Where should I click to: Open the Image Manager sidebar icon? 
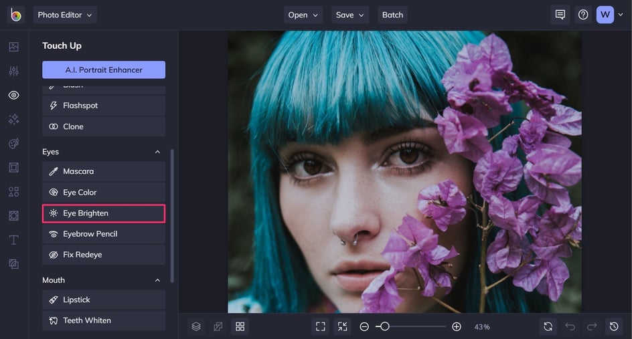(x=13, y=47)
